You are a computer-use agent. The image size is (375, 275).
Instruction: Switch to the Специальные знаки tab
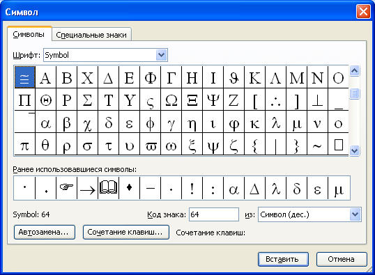(91, 35)
